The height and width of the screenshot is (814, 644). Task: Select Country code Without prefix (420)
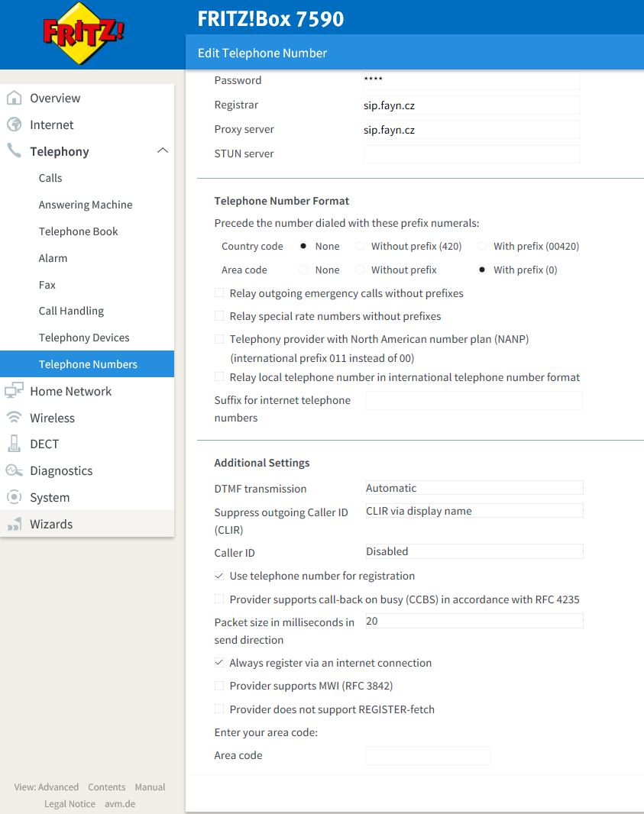tap(359, 246)
